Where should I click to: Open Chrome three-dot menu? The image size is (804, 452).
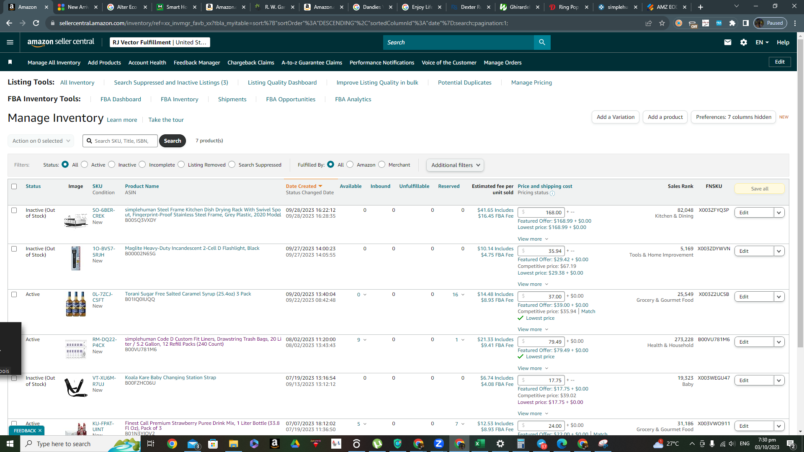point(795,23)
